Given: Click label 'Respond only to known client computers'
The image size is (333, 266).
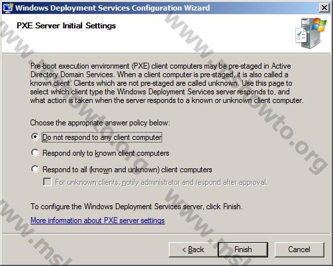Looking at the screenshot, I should click(x=106, y=153).
